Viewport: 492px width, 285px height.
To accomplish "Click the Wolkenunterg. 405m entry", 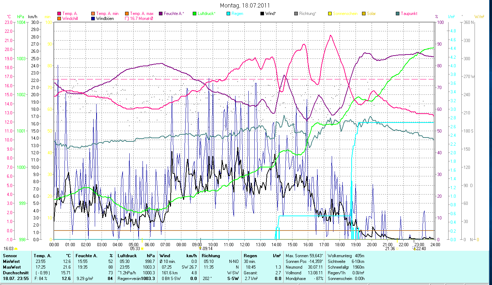I will pos(346,256).
